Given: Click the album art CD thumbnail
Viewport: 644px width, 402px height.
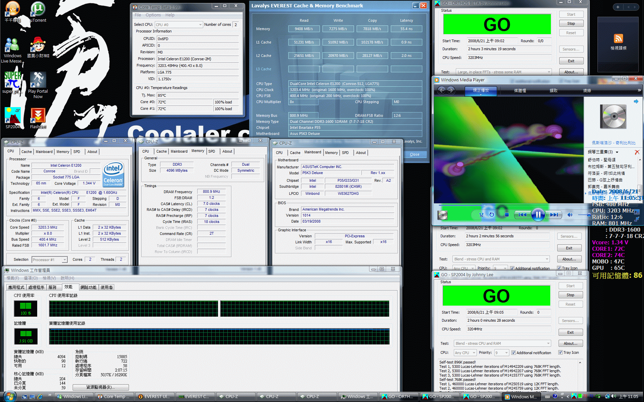Looking at the screenshot, I should (614, 117).
